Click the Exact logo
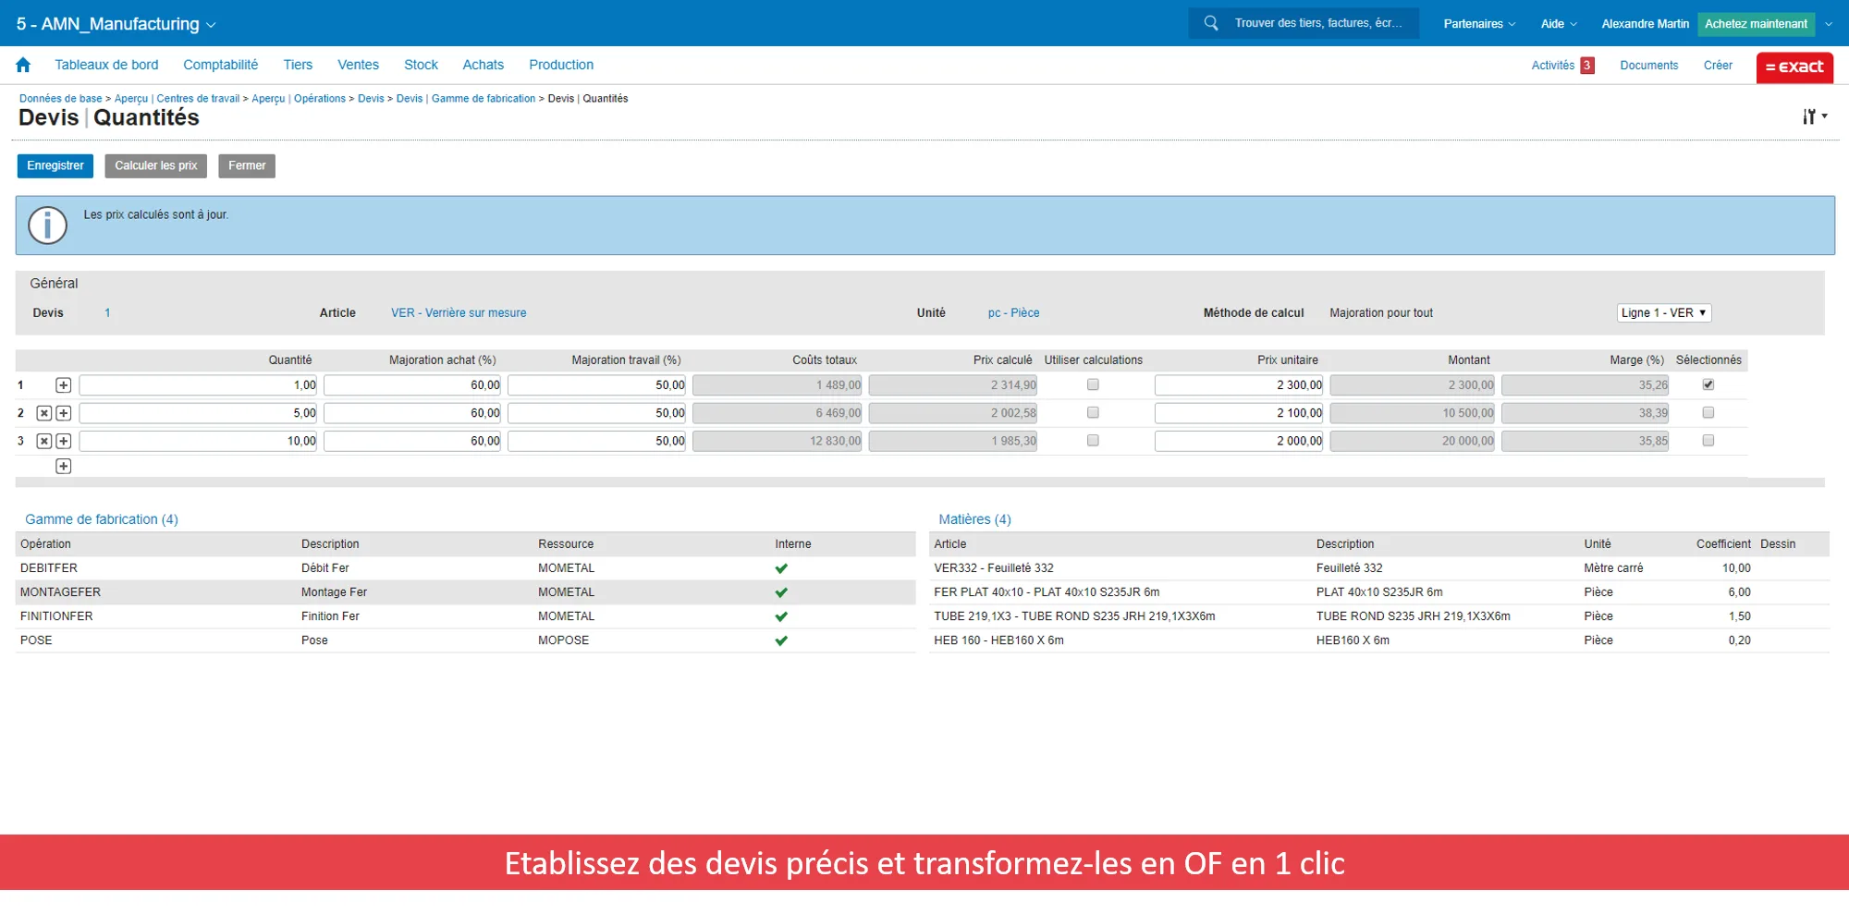The width and height of the screenshot is (1849, 914). pos(1794,67)
